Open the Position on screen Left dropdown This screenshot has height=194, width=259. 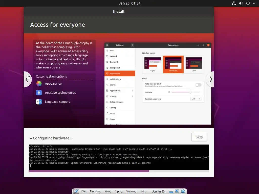(x=196, y=99)
